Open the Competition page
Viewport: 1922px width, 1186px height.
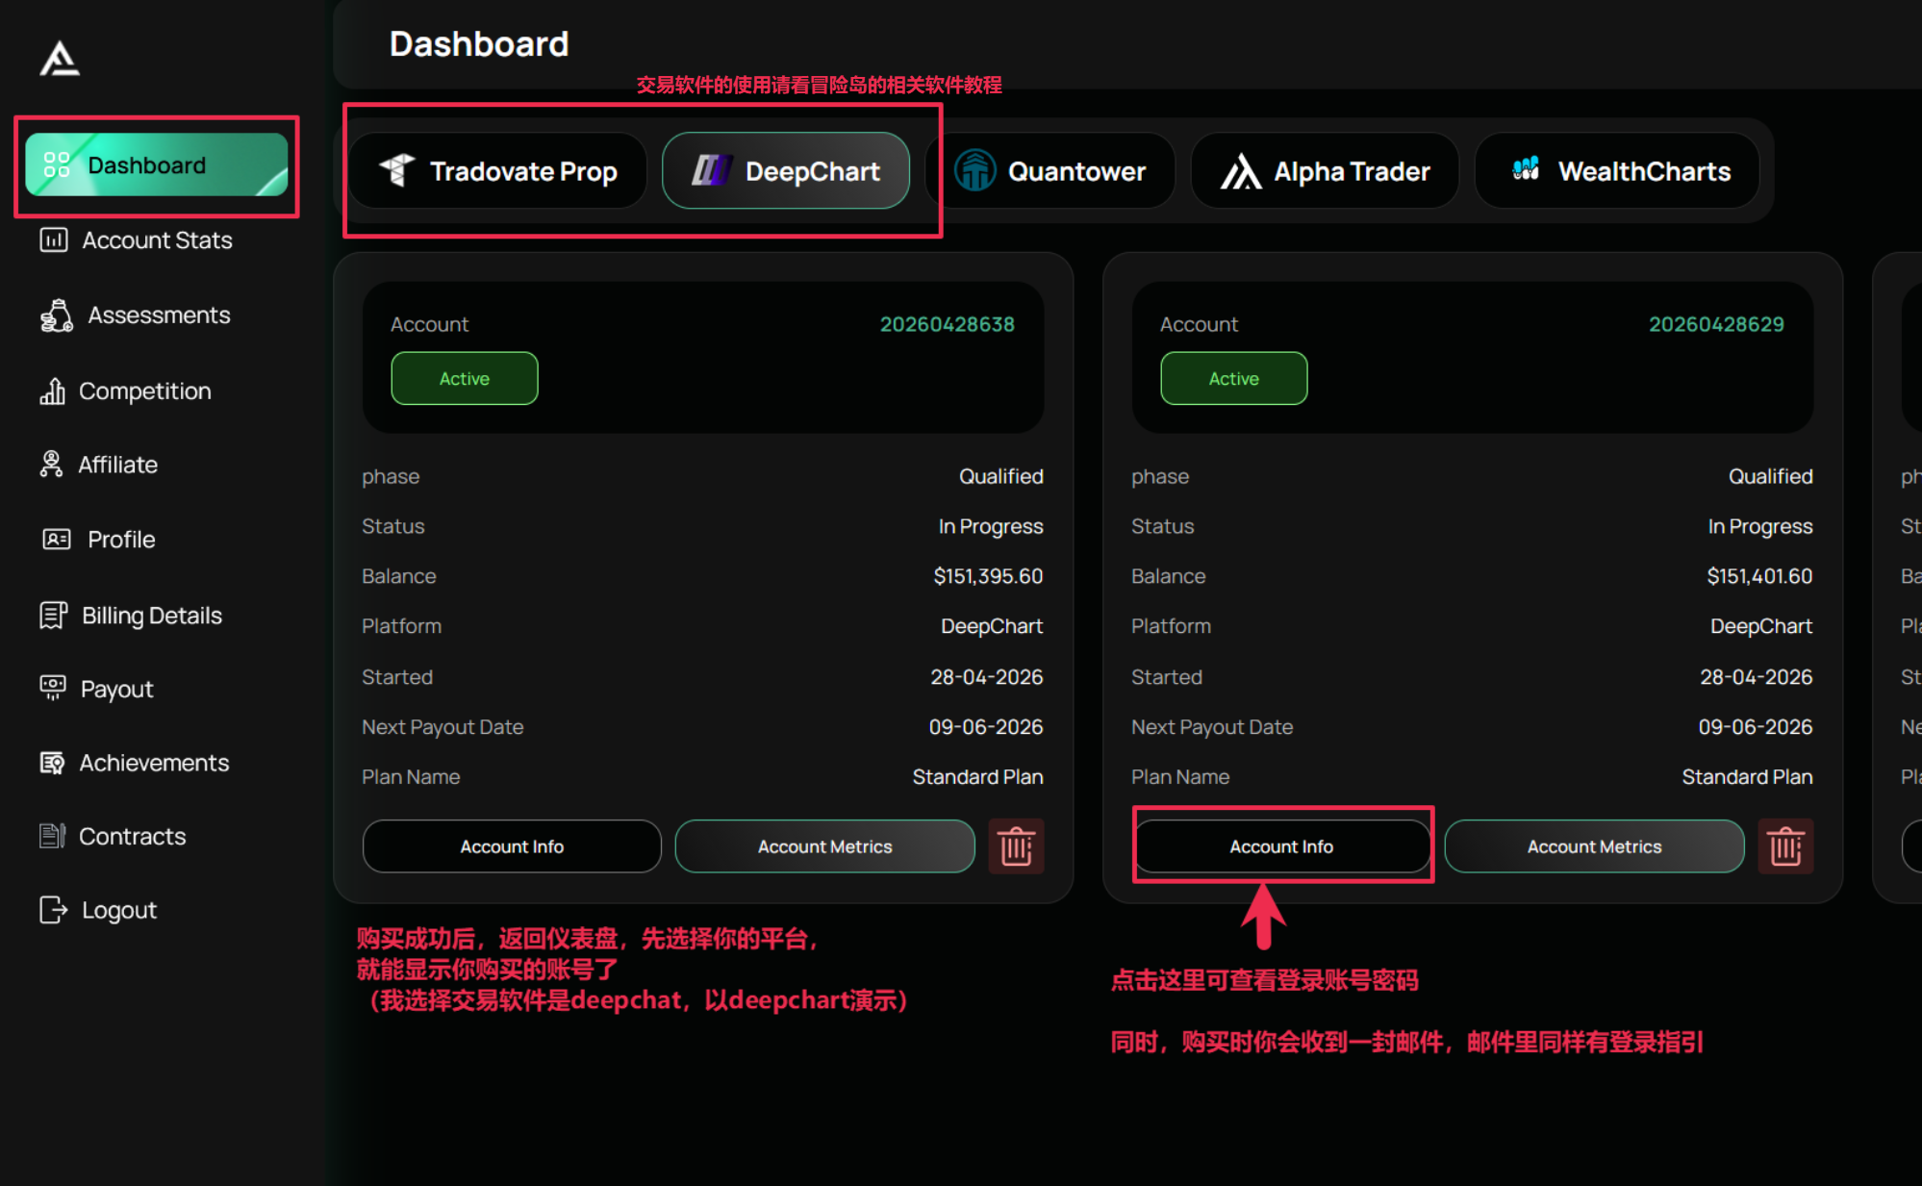(x=125, y=391)
